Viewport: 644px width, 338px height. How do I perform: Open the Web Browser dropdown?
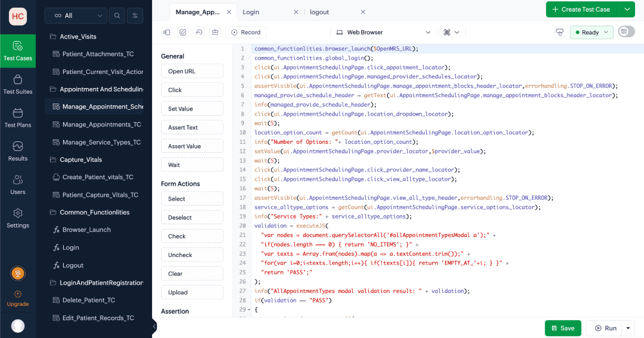(384, 32)
